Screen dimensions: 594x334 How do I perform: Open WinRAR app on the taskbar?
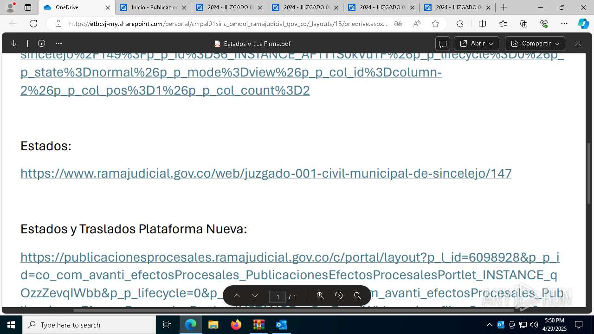point(258,325)
